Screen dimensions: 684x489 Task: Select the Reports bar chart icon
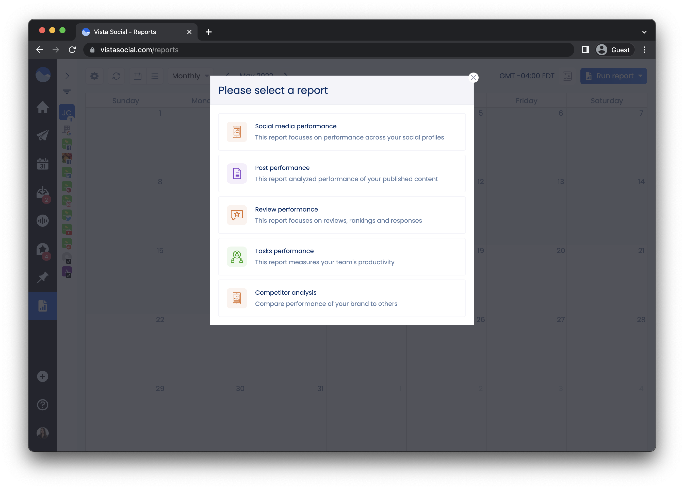(43, 306)
